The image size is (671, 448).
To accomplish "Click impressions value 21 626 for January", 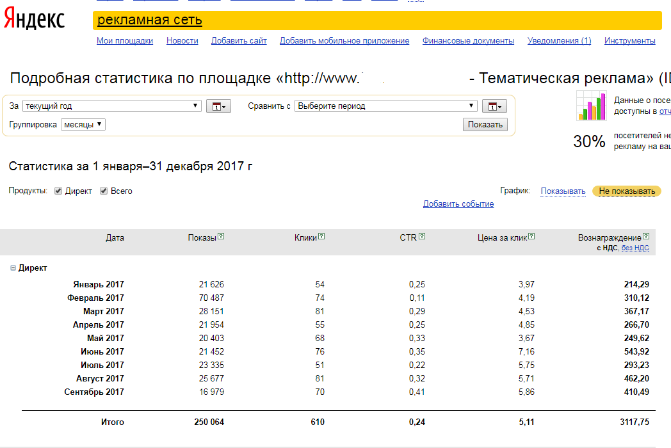I will [x=211, y=285].
